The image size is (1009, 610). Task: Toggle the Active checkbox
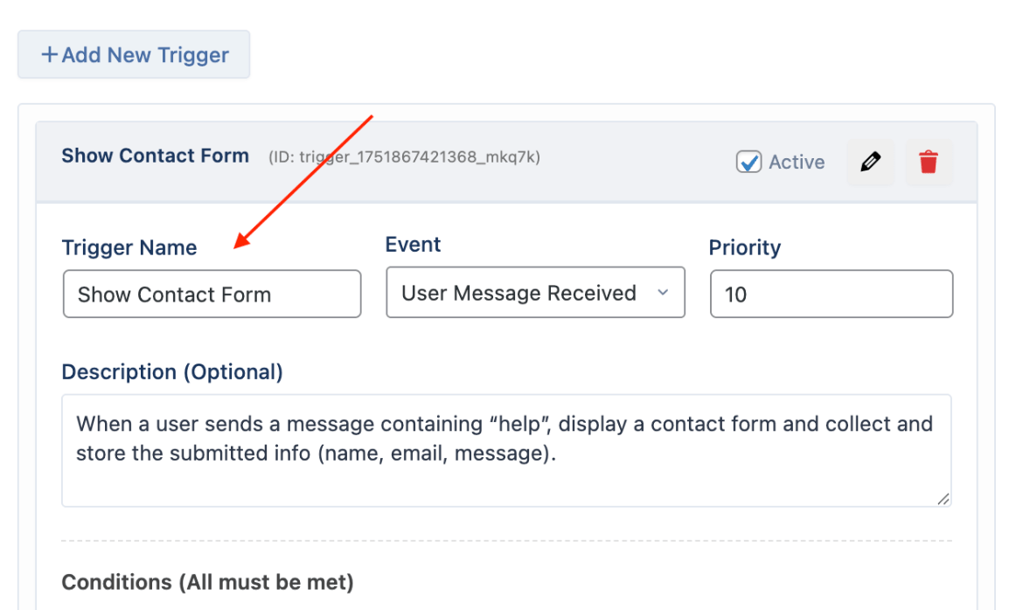(748, 163)
